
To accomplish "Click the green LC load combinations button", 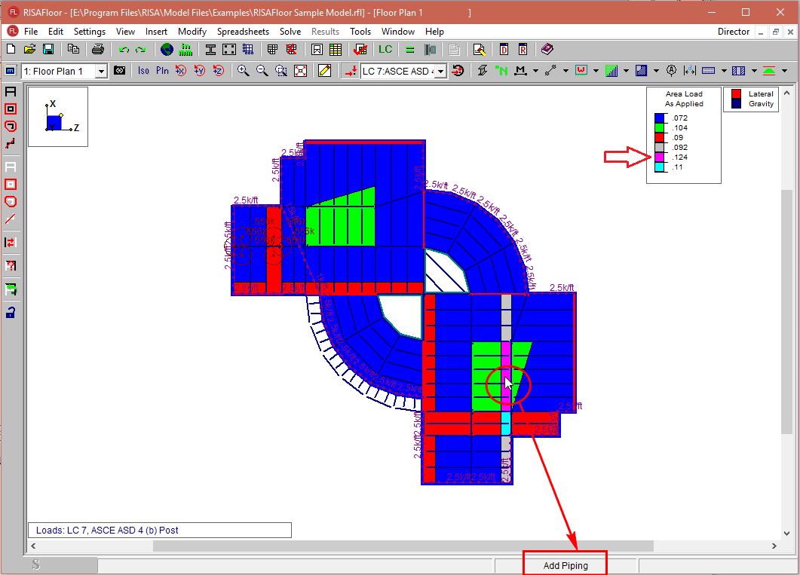I will [x=385, y=50].
